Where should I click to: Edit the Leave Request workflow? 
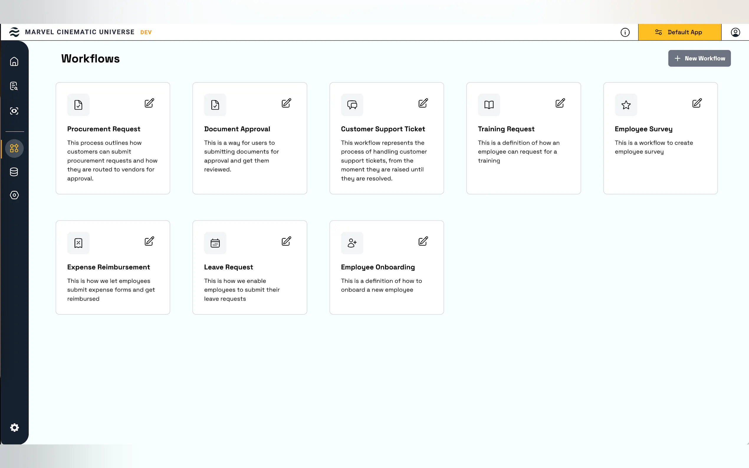pos(286,241)
